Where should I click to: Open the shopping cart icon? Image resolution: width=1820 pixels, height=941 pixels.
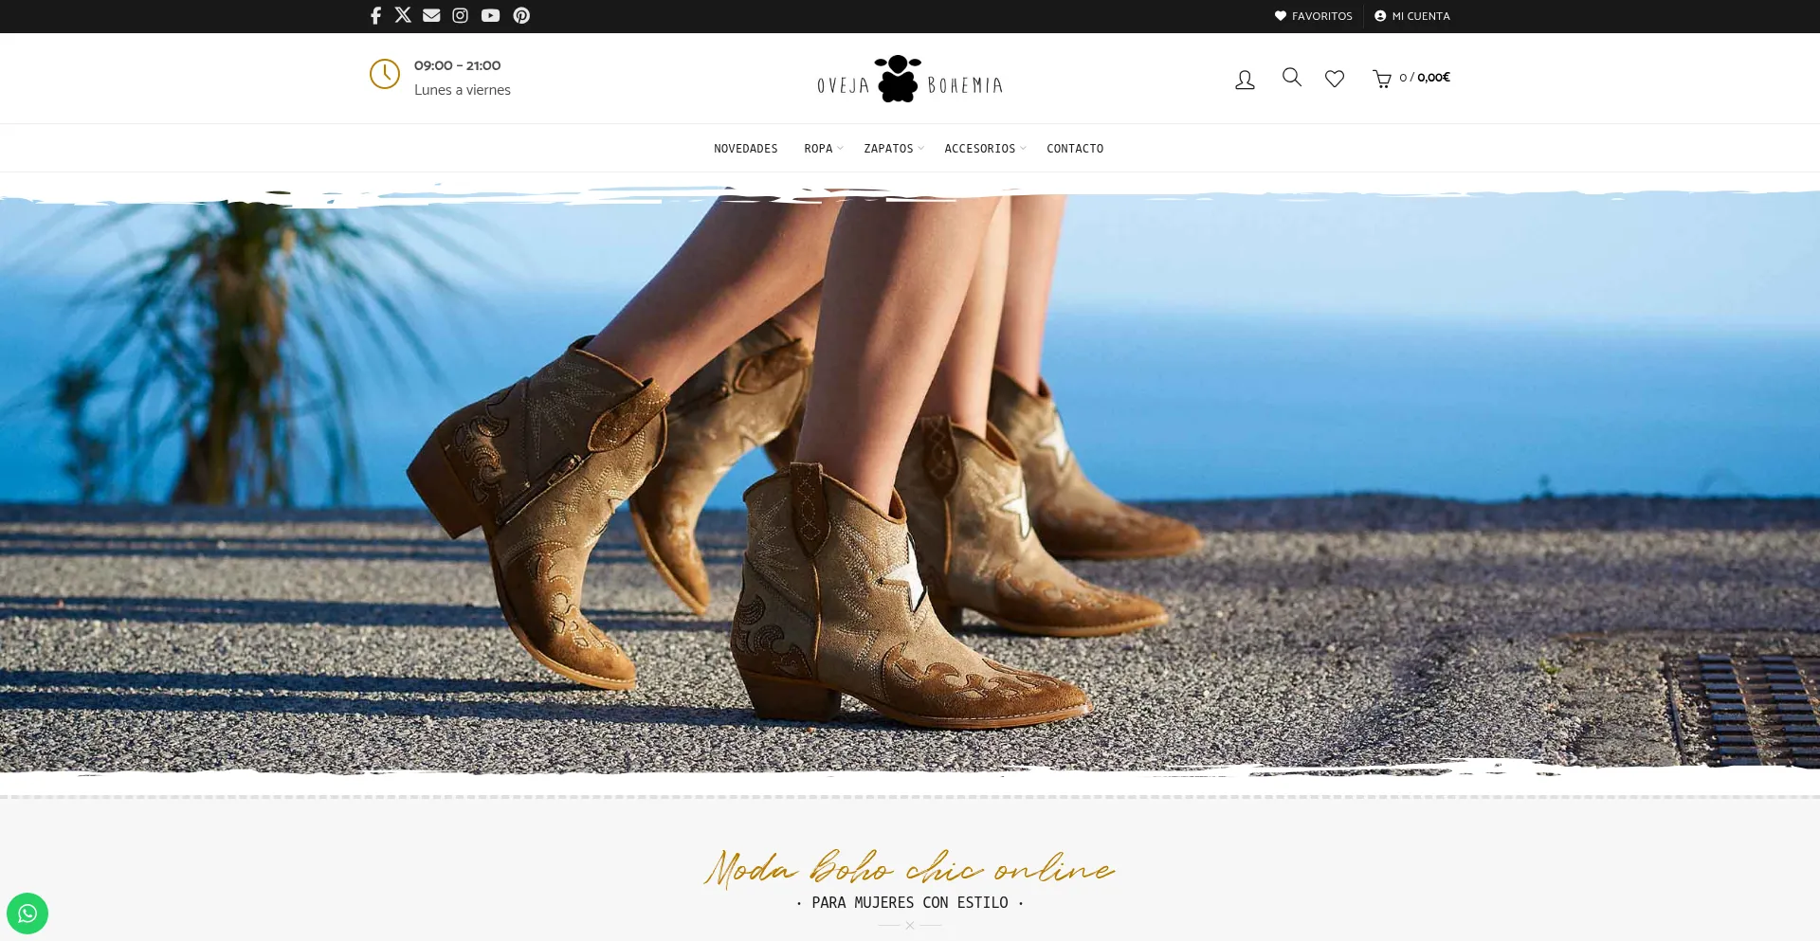click(x=1382, y=79)
